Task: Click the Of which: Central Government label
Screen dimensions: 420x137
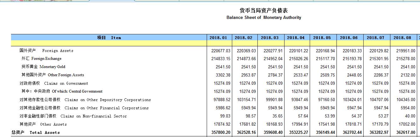Action: pos(62,91)
